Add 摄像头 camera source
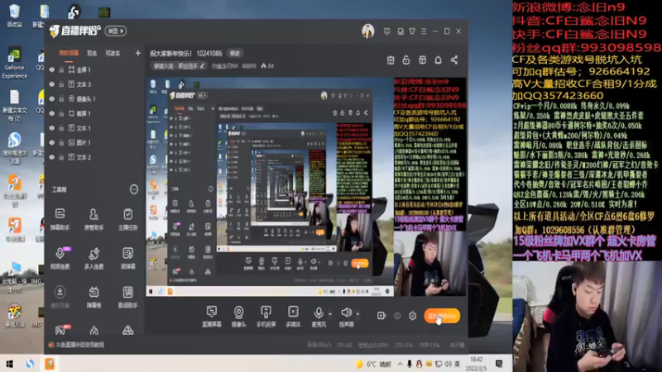Image resolution: width=662 pixels, height=372 pixels. click(x=238, y=317)
